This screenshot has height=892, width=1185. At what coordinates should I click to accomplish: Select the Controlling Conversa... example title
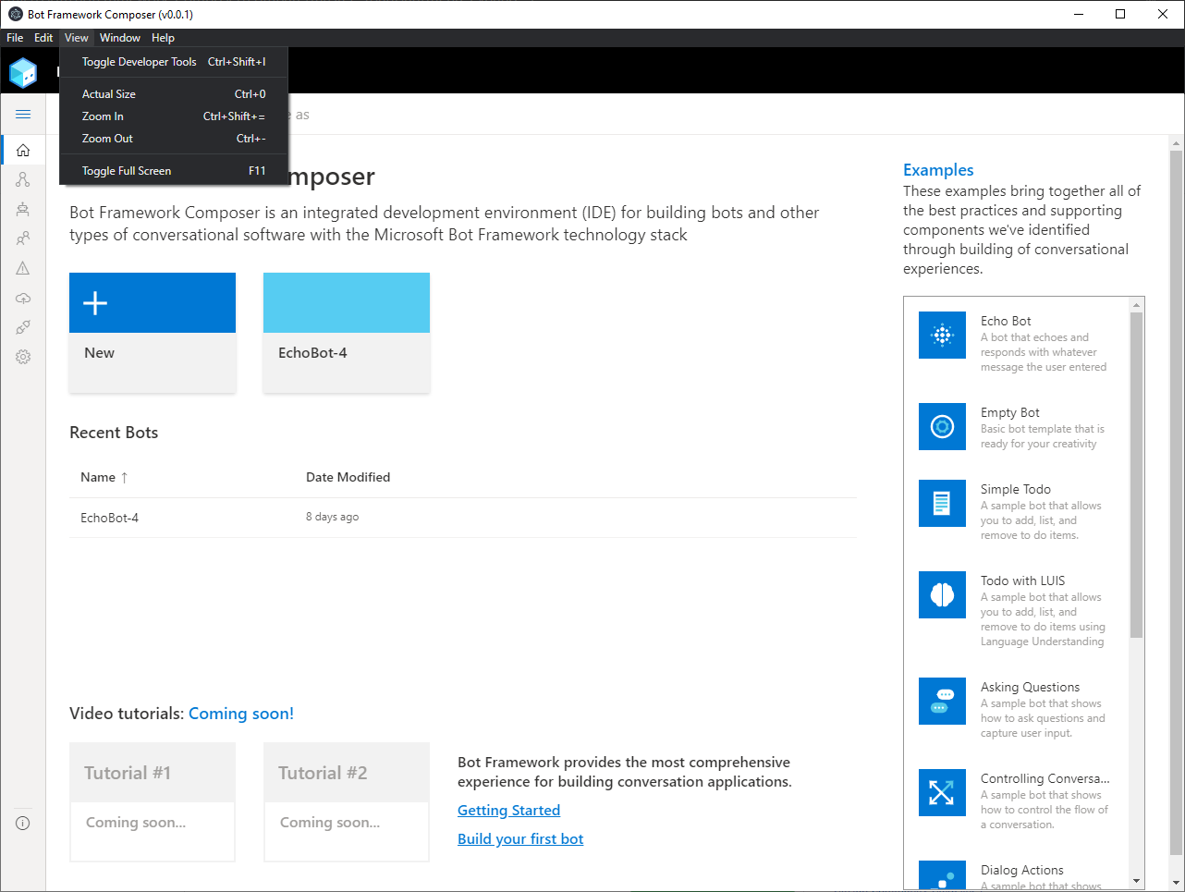(1045, 778)
